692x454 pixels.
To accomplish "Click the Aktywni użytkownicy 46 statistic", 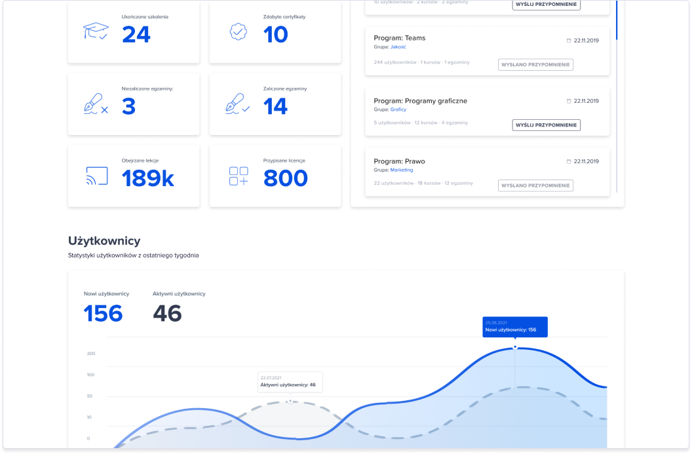I will (x=168, y=313).
